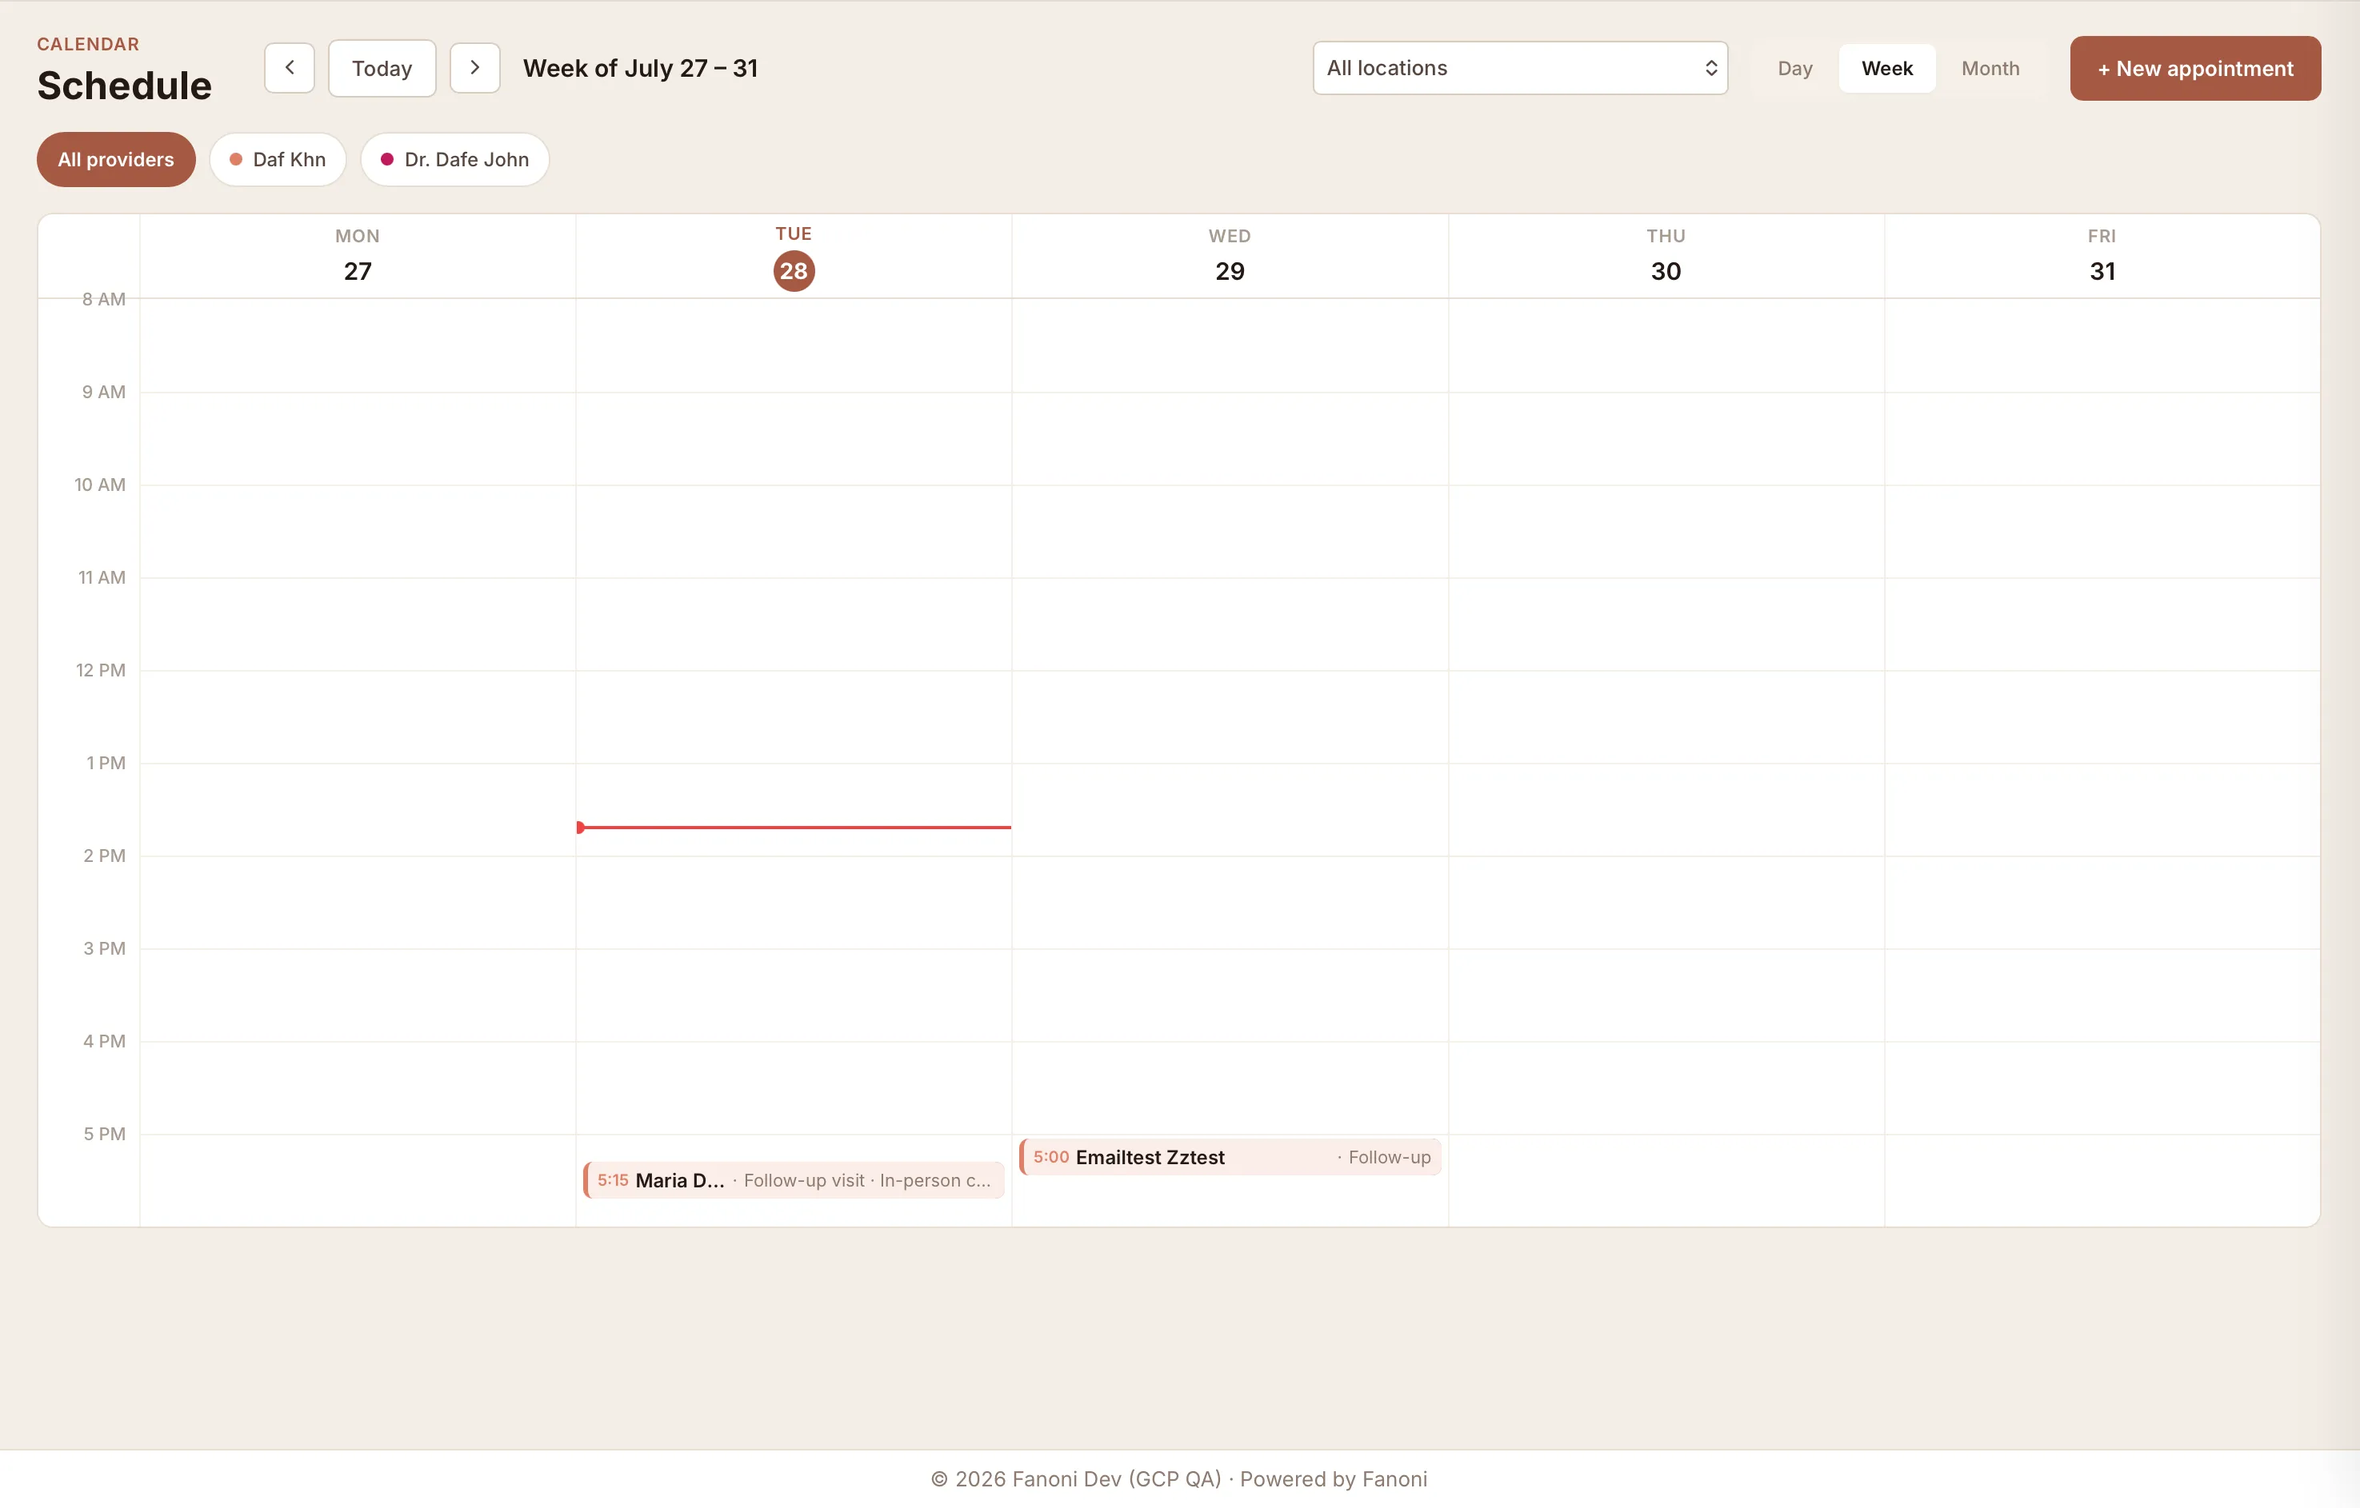Select Tuesday 28 highlighted date
This screenshot has width=2360, height=1508.
tap(794, 271)
